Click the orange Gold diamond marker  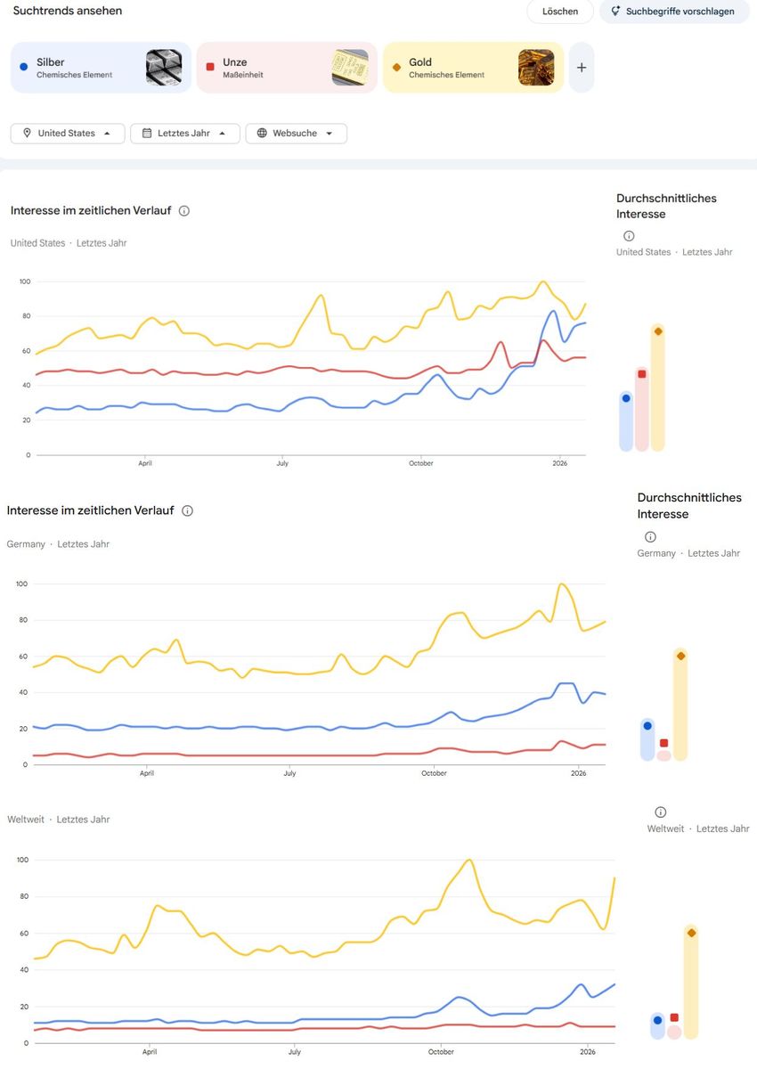tap(396, 67)
